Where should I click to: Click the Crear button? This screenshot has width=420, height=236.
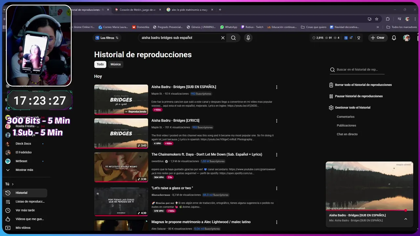(378, 38)
